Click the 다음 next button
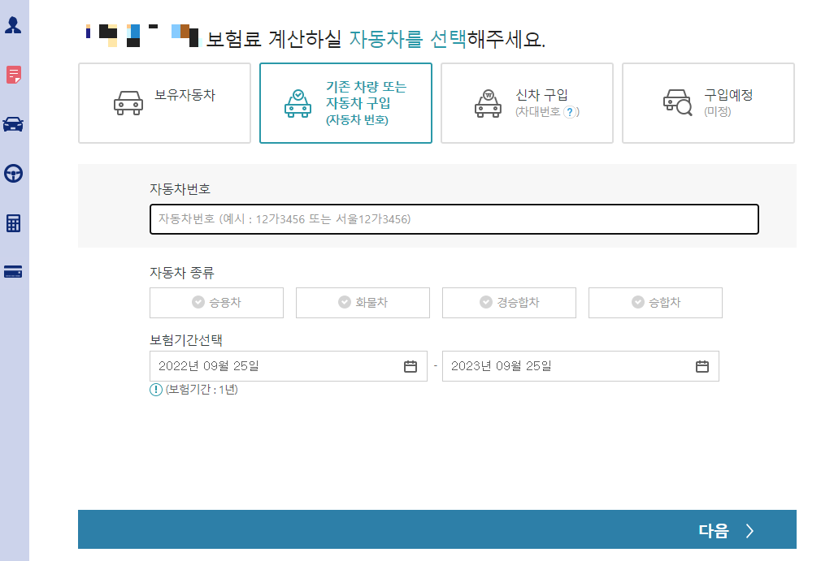Image resolution: width=821 pixels, height=561 pixels. click(437, 529)
